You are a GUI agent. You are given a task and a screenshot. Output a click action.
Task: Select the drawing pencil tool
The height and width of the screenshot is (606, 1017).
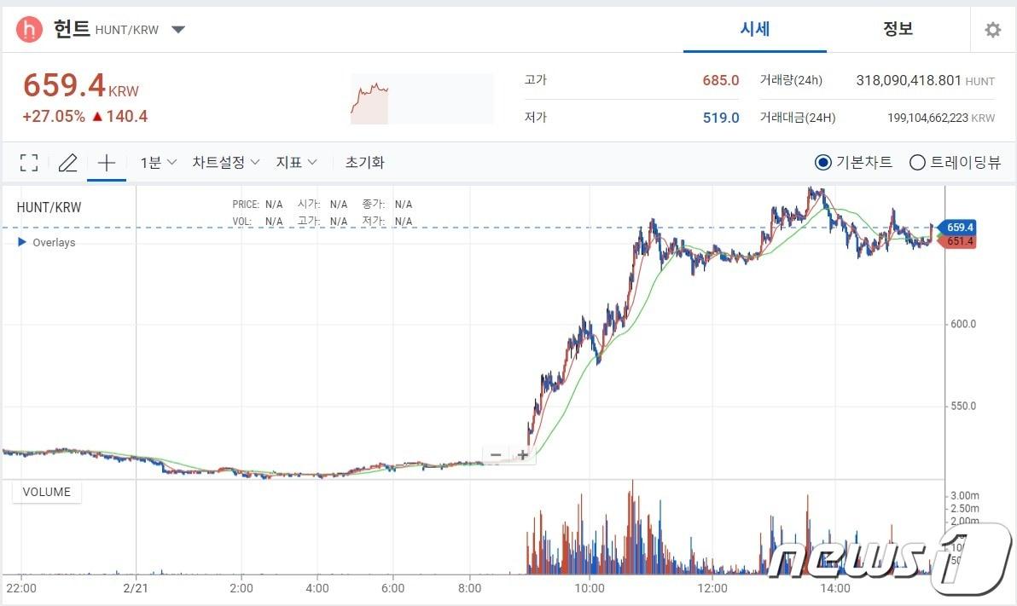pos(68,162)
